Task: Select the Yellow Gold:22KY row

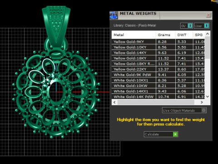Action: coord(158,69)
